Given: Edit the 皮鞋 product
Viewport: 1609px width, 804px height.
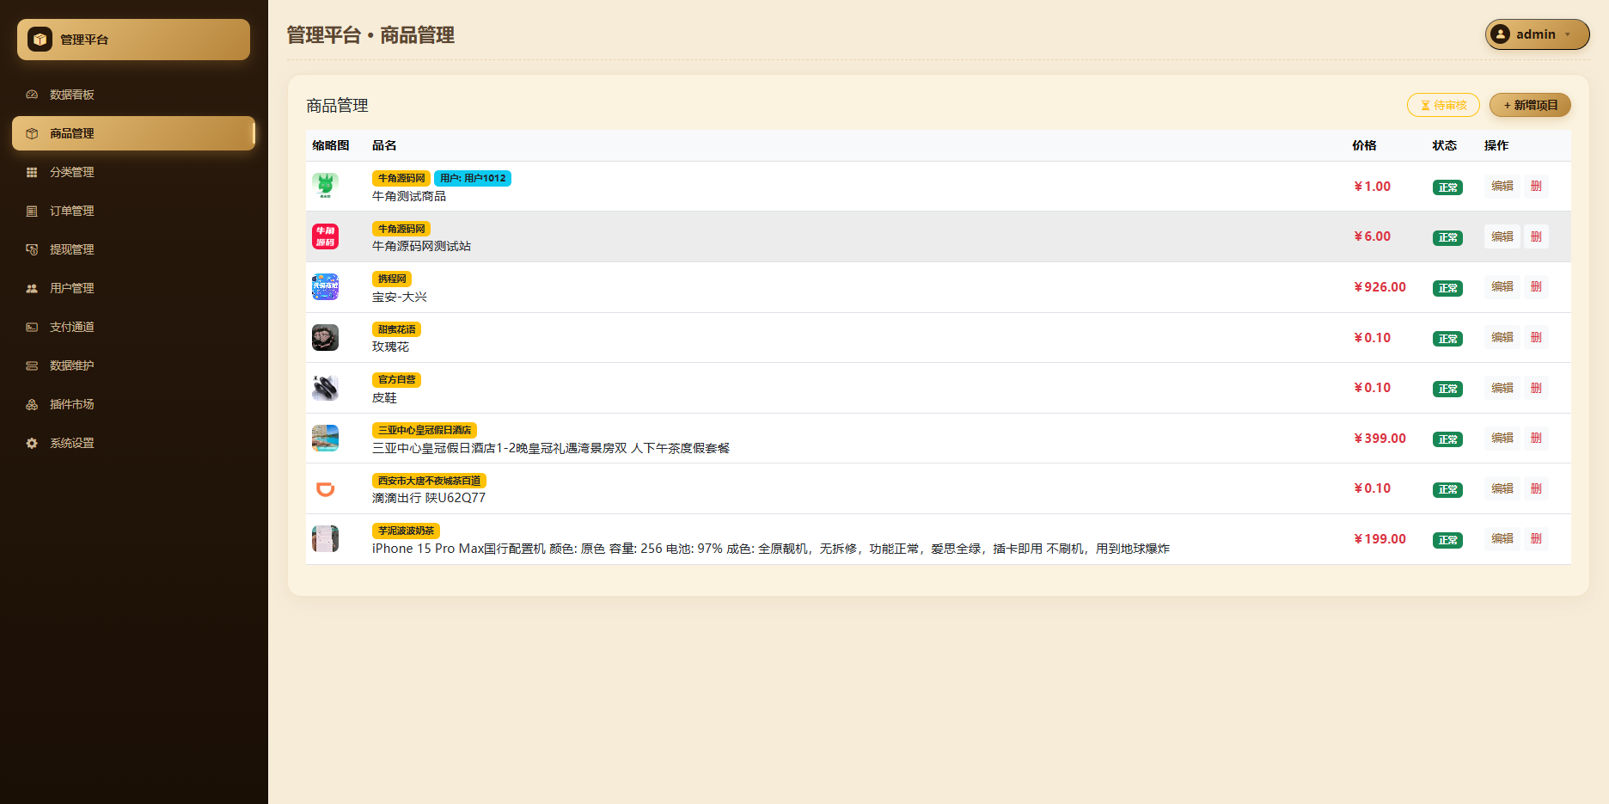Looking at the screenshot, I should 1502,388.
